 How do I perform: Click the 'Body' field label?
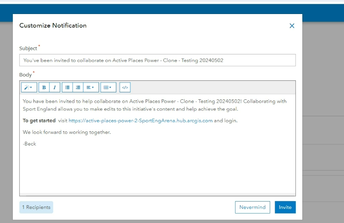coord(26,75)
